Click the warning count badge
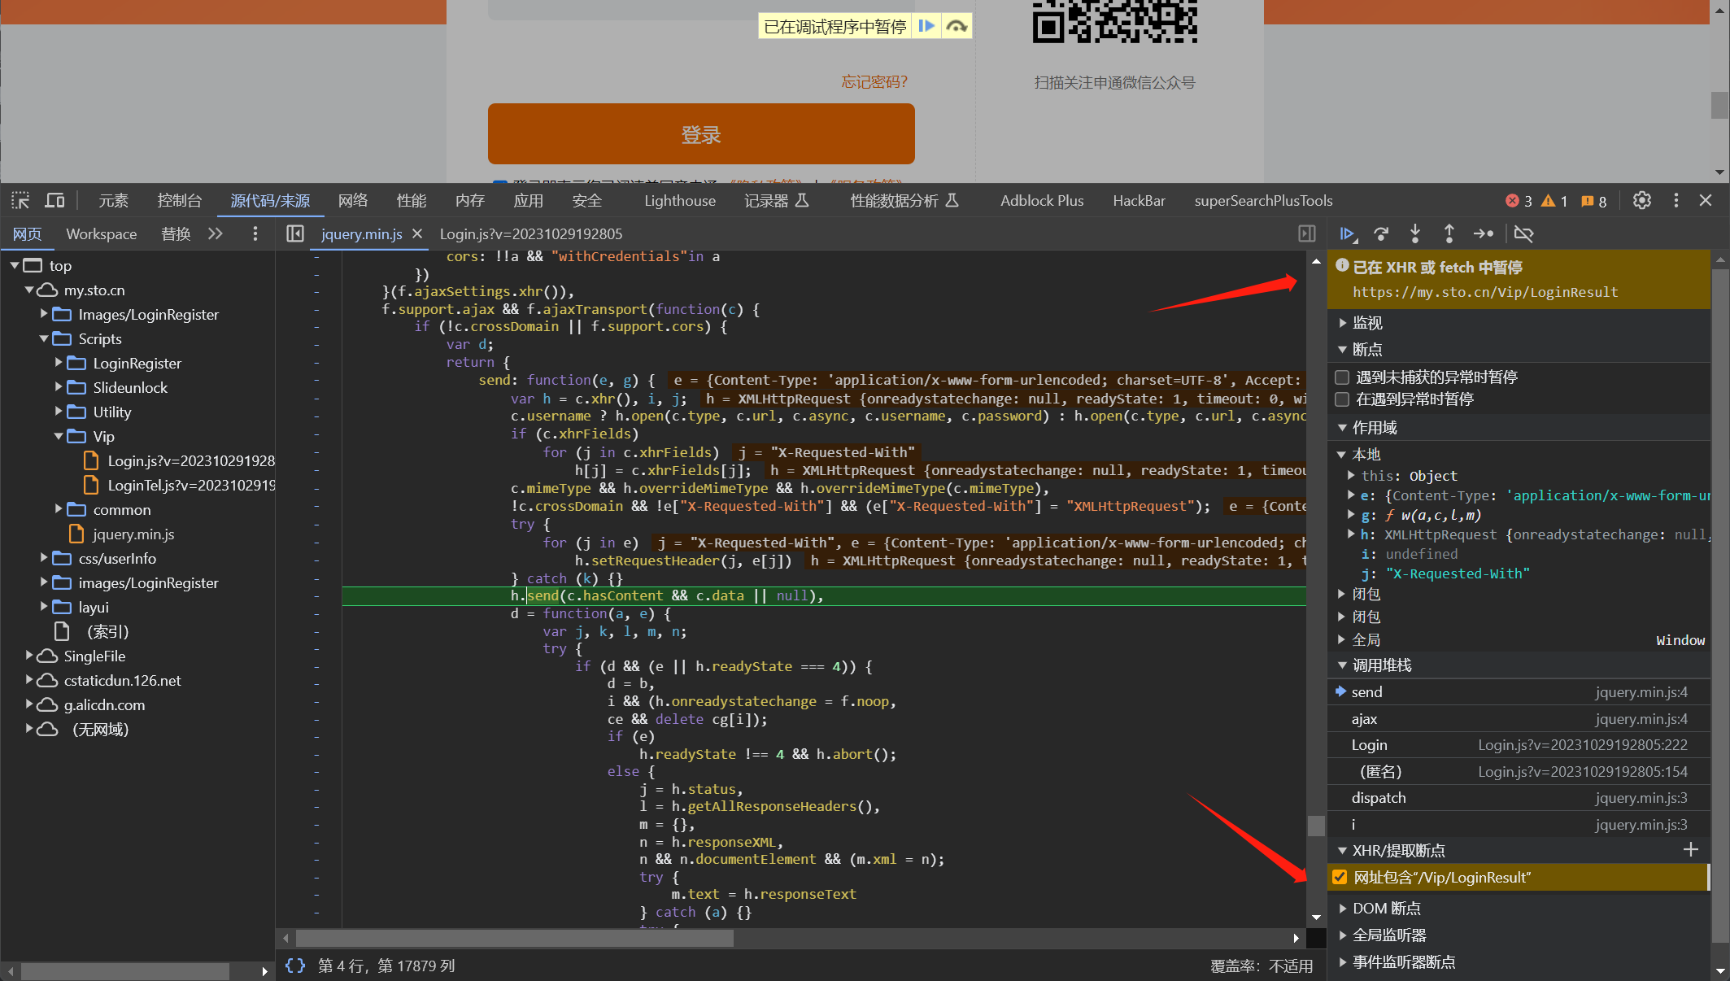Screen dimensions: 1730x981 1554,201
